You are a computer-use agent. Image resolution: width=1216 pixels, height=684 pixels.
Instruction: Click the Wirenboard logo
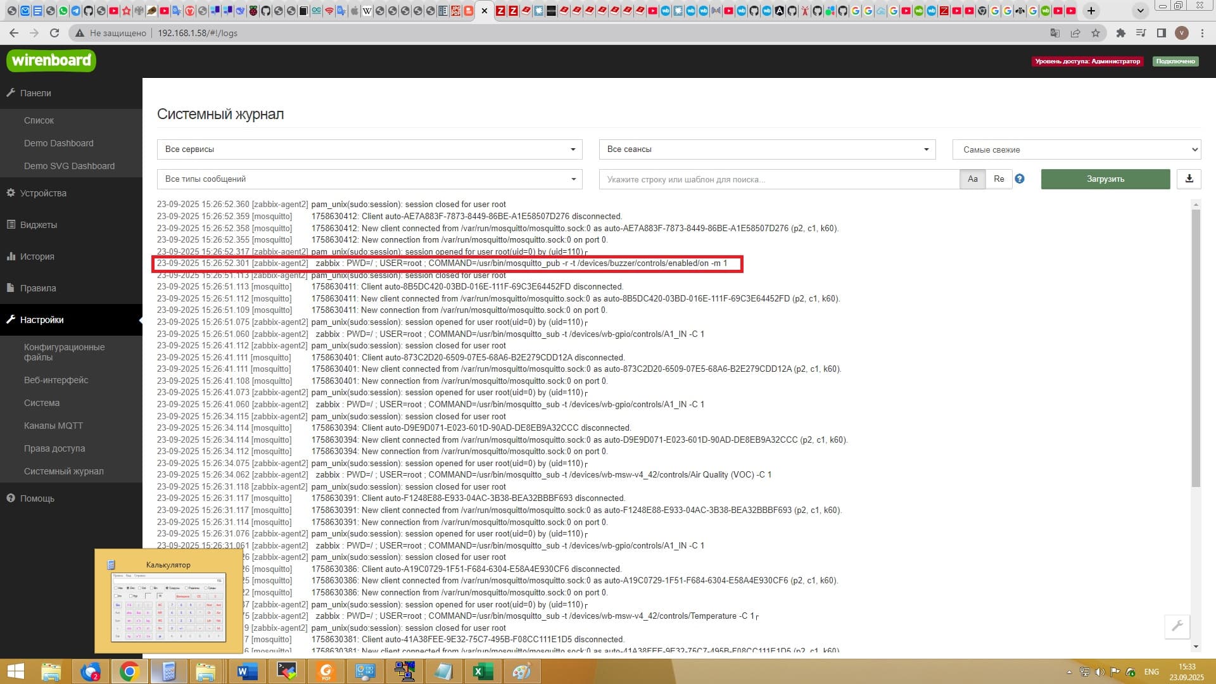click(x=51, y=61)
